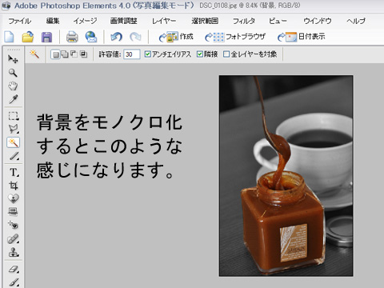Image resolution: width=384 pixels, height=288 pixels.
Task: Select the Straighten tool
Action: [13, 211]
